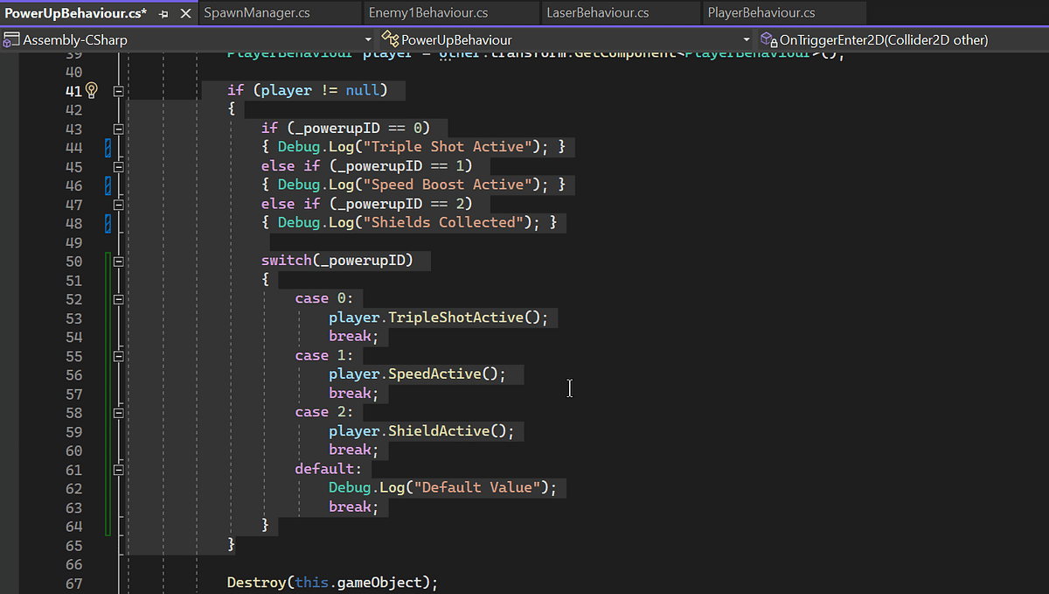1049x594 pixels.
Task: Open the Assembly-CSharp project dropdown
Action: click(x=368, y=39)
